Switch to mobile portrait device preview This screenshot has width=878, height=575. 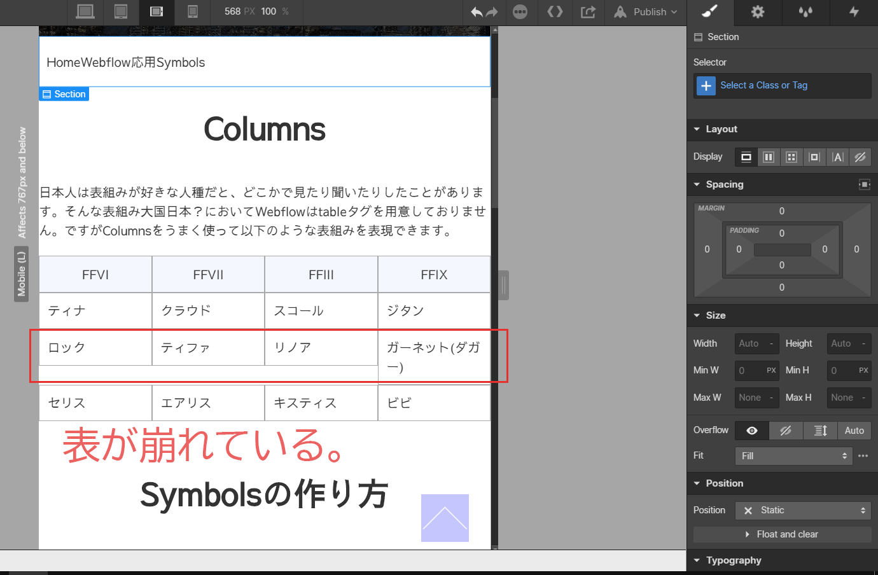(x=193, y=11)
